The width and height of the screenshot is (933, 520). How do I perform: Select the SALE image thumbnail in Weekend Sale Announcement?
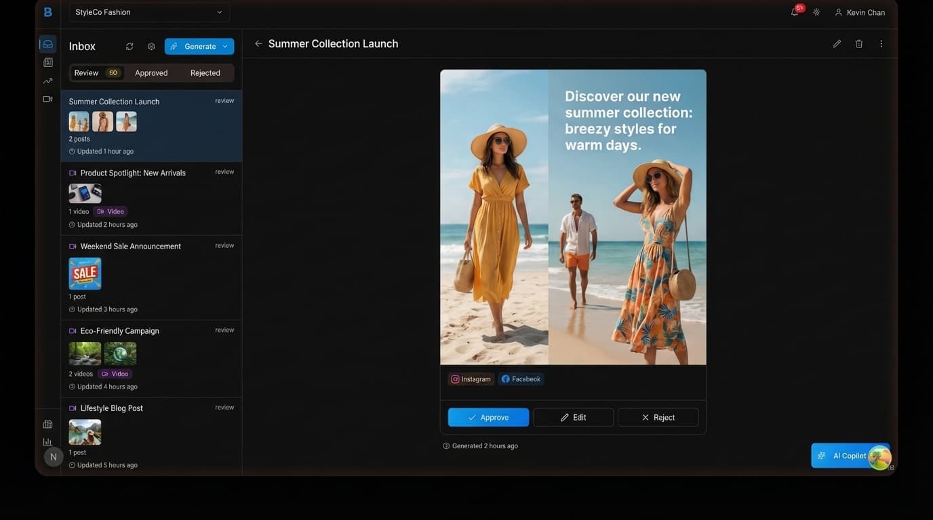(x=85, y=274)
